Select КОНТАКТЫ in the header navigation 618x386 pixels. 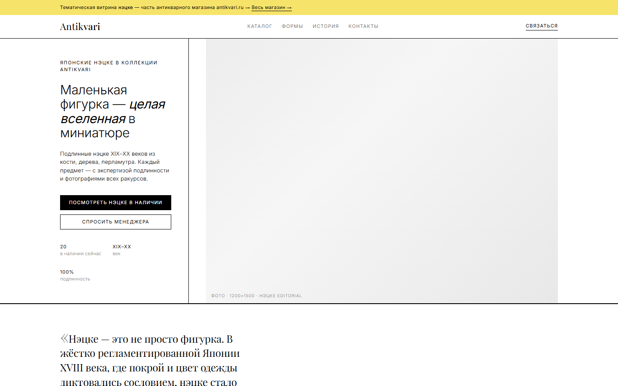coord(364,26)
